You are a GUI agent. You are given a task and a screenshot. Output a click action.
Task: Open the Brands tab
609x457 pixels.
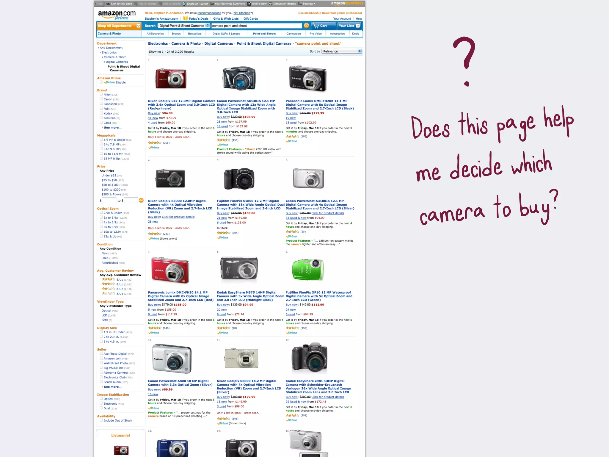[x=176, y=34]
